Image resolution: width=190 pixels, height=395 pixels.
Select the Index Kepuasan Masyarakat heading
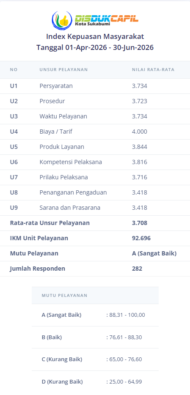pyautogui.click(x=95, y=36)
